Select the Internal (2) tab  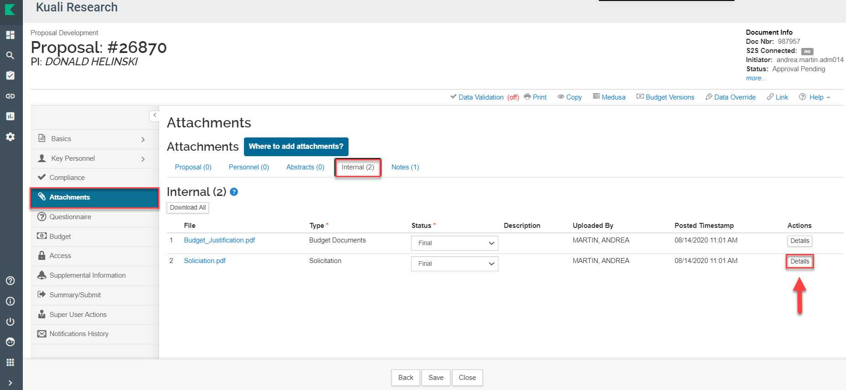(358, 167)
